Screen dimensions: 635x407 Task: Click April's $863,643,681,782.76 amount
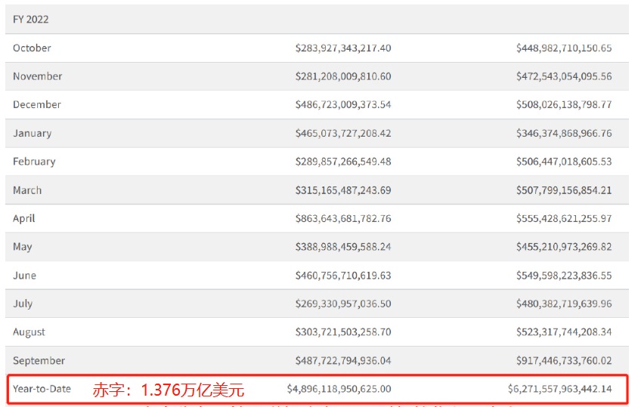pyautogui.click(x=343, y=218)
